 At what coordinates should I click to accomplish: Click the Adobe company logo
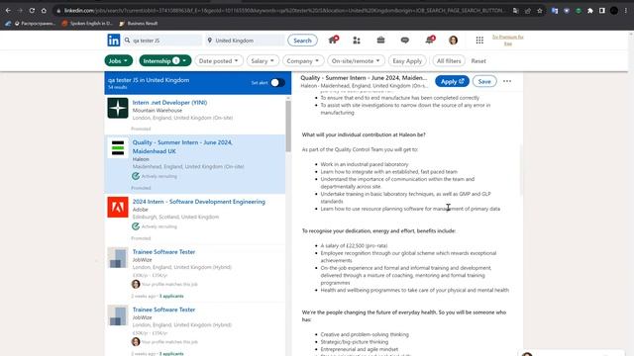click(x=118, y=207)
